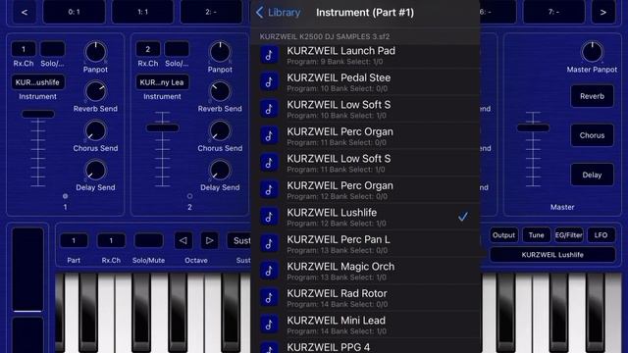Click part 2 Delay Send knob
The image size is (628, 353).
click(x=220, y=170)
